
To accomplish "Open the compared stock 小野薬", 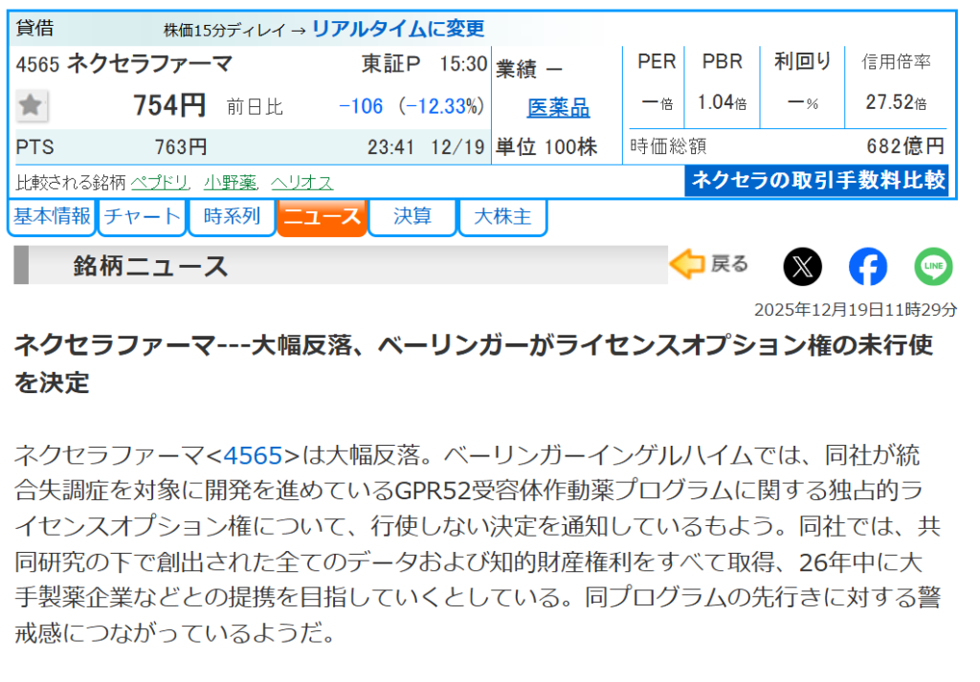I will pos(230,182).
